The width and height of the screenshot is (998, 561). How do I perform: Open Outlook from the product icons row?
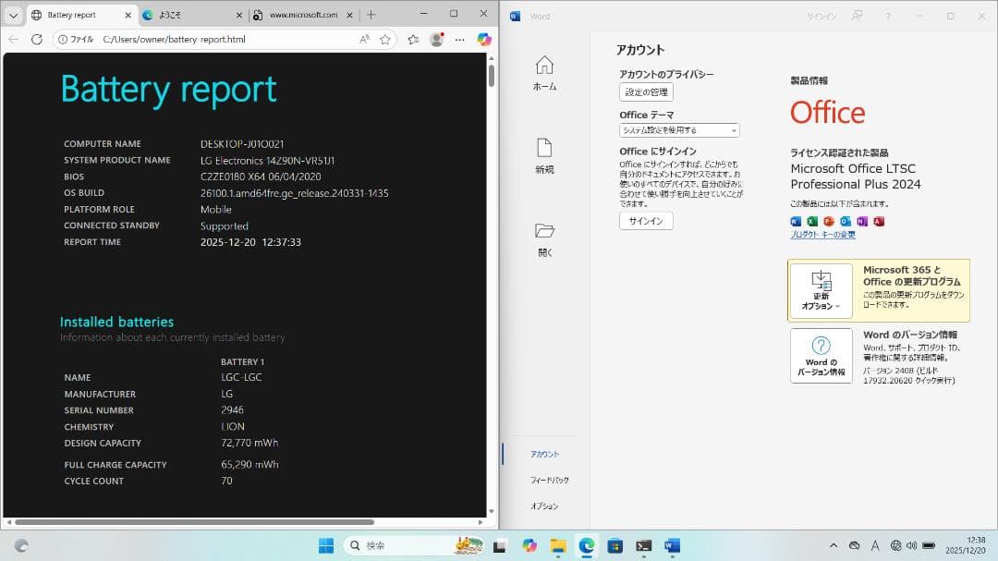click(x=845, y=222)
